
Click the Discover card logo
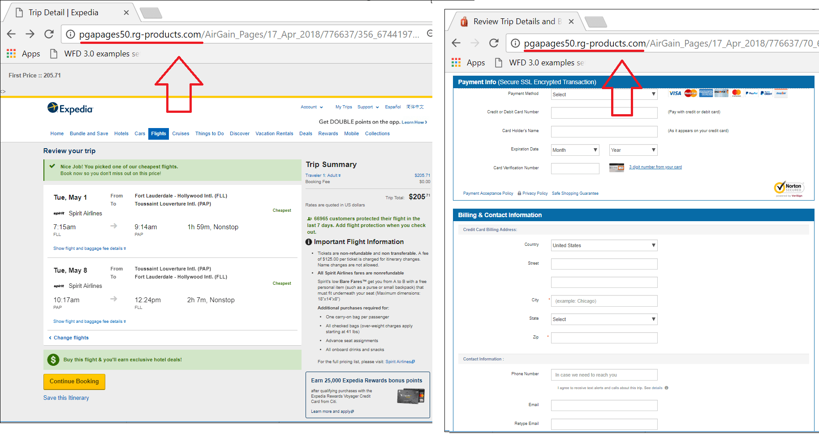pos(721,93)
